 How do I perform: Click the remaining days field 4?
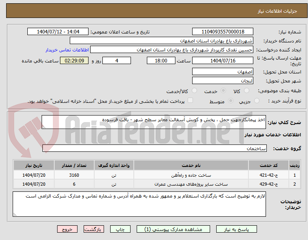click(x=117, y=60)
